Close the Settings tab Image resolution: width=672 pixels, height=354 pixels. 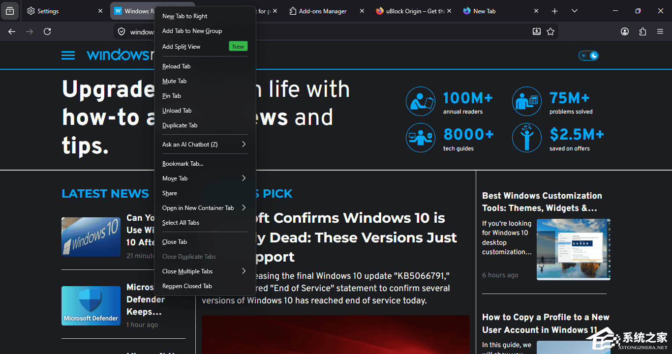pos(100,11)
